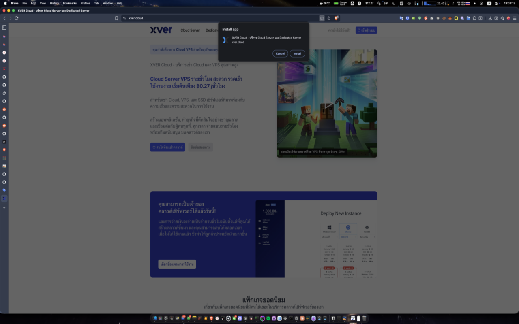Click the share icon in address bar
This screenshot has width=519, height=324.
pos(329,18)
